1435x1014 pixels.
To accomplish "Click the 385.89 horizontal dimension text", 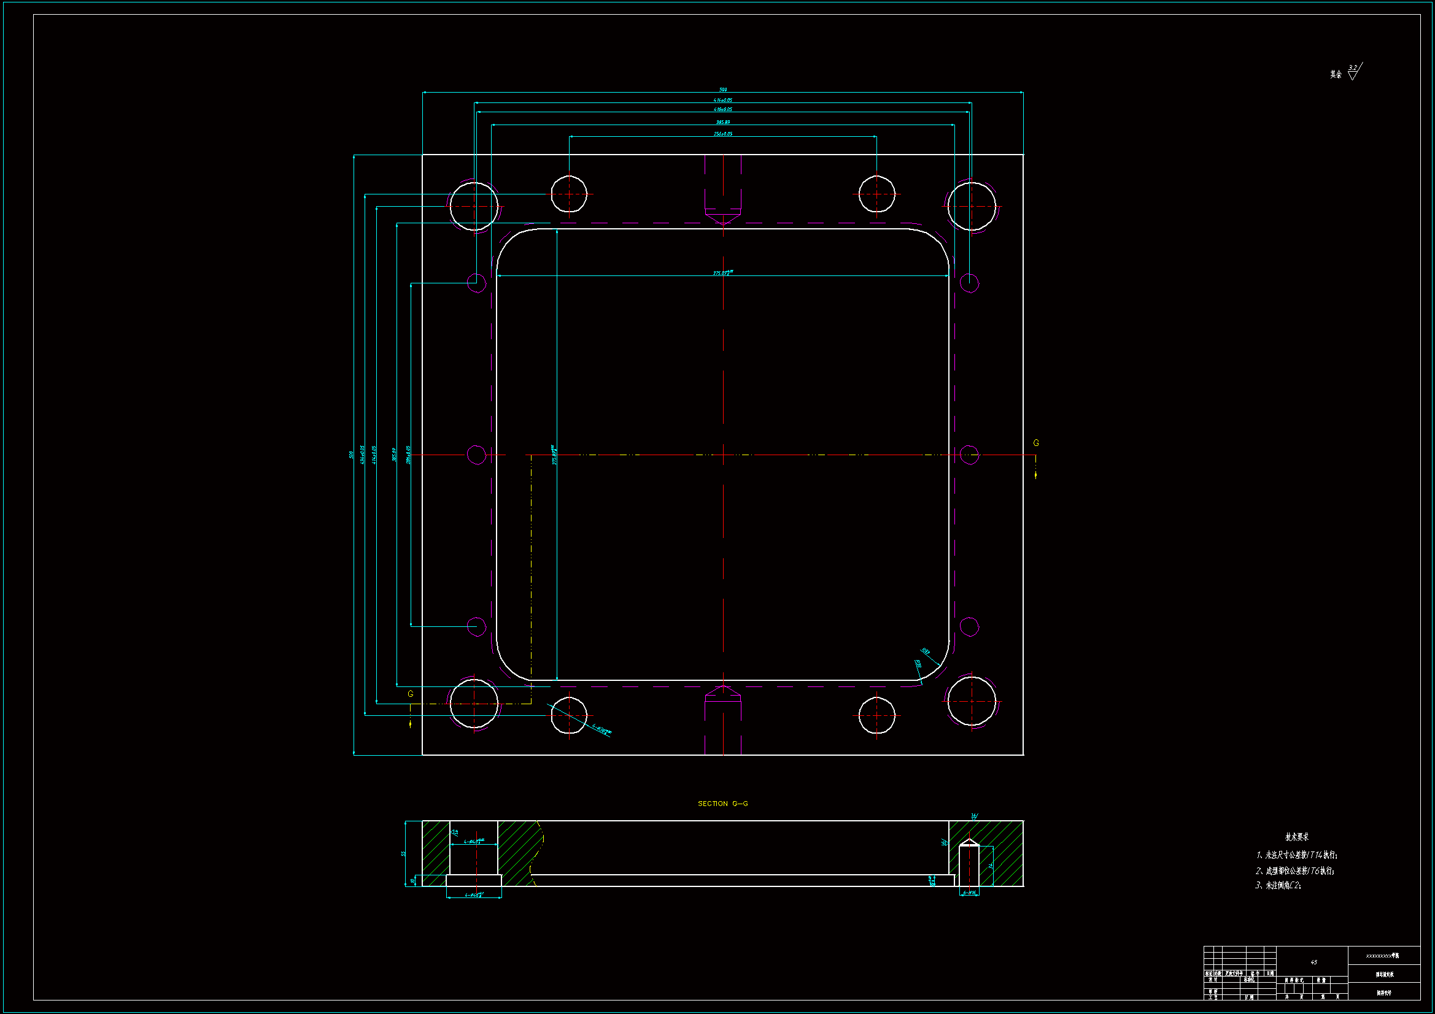I will point(722,122).
